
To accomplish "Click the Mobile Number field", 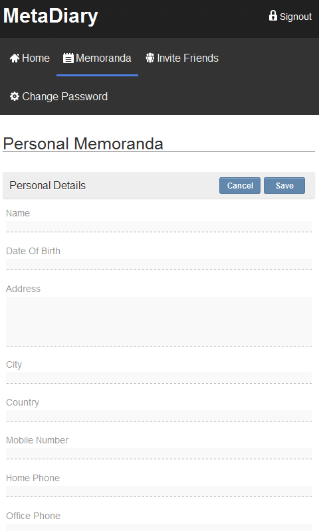I will [x=159, y=454].
